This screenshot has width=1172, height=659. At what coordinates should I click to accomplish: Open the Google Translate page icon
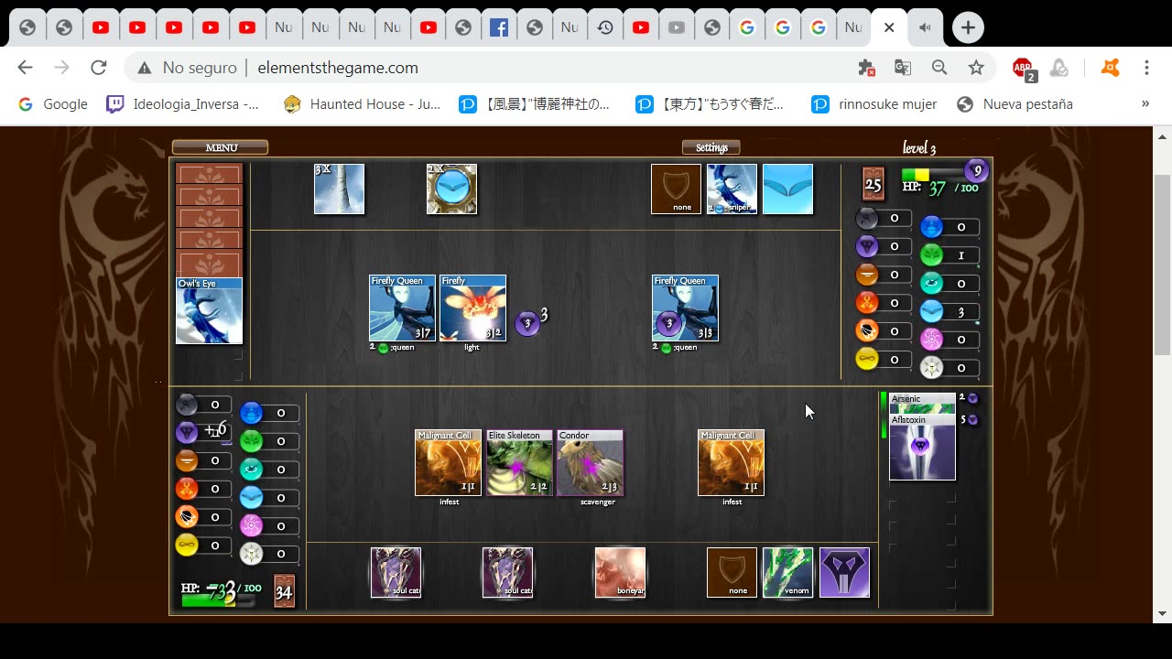coord(903,68)
